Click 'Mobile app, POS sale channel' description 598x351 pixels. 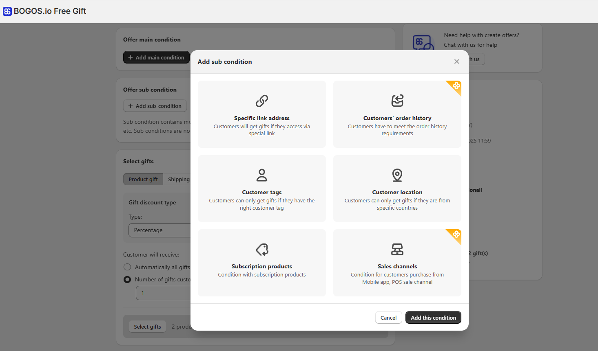click(x=397, y=282)
